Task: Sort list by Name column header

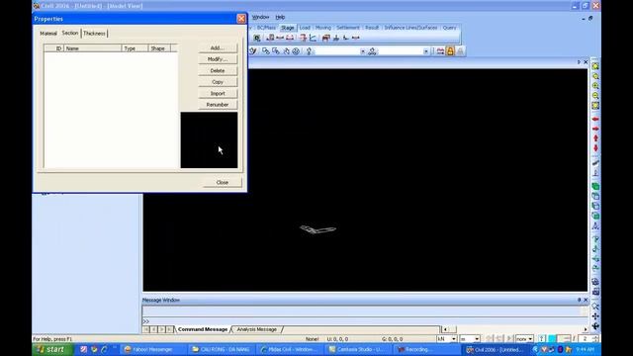Action: (x=92, y=48)
